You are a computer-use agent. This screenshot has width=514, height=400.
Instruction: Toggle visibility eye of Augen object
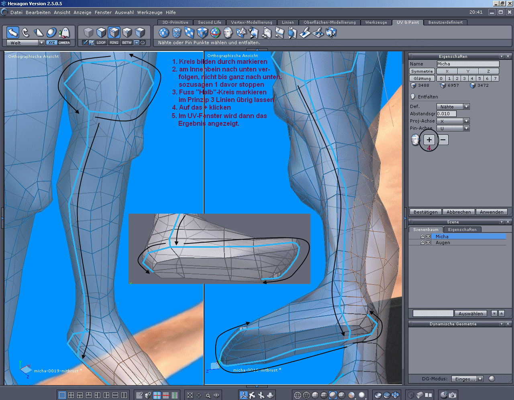tap(428, 243)
